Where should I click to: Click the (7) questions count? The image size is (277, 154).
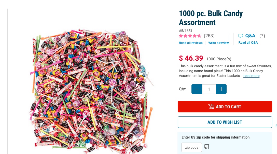pyautogui.click(x=262, y=36)
